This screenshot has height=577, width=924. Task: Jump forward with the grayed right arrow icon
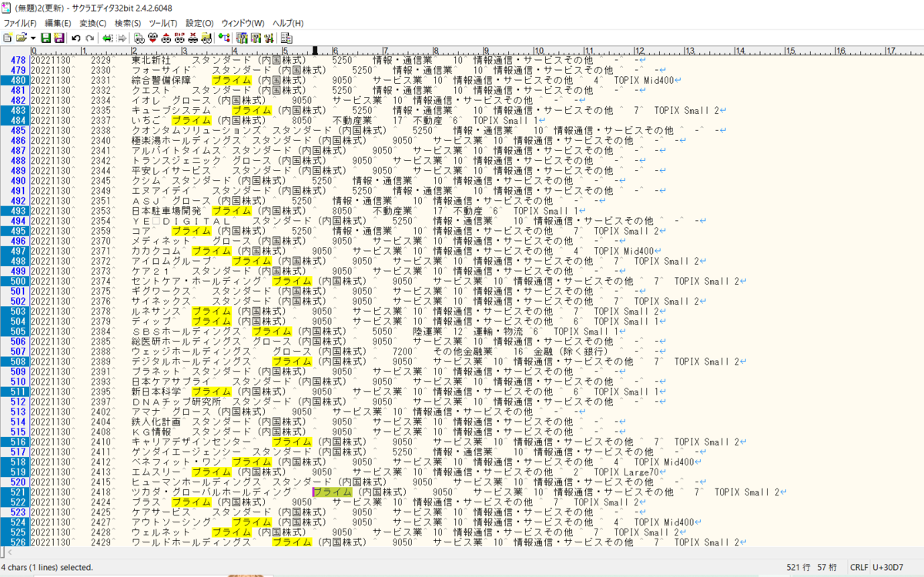tap(122, 38)
